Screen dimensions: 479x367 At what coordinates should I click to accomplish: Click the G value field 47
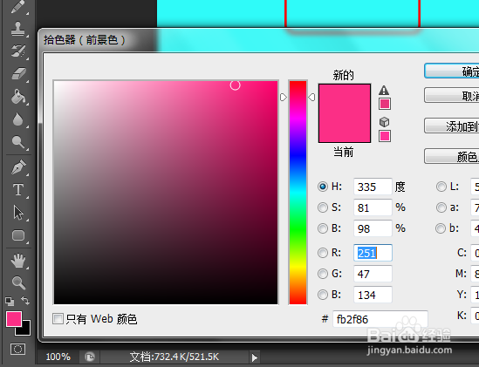373,274
